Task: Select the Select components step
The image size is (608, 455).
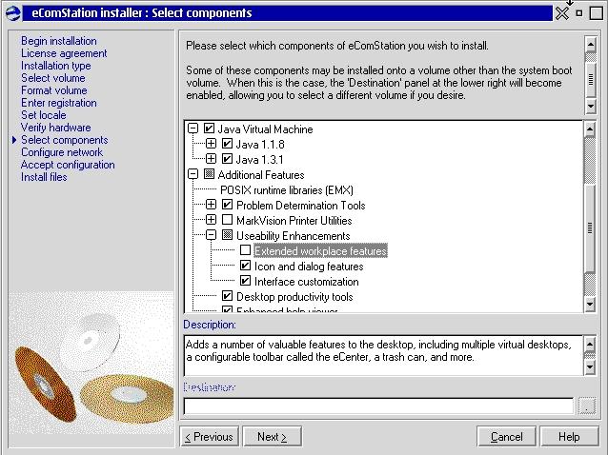Action: (x=65, y=140)
